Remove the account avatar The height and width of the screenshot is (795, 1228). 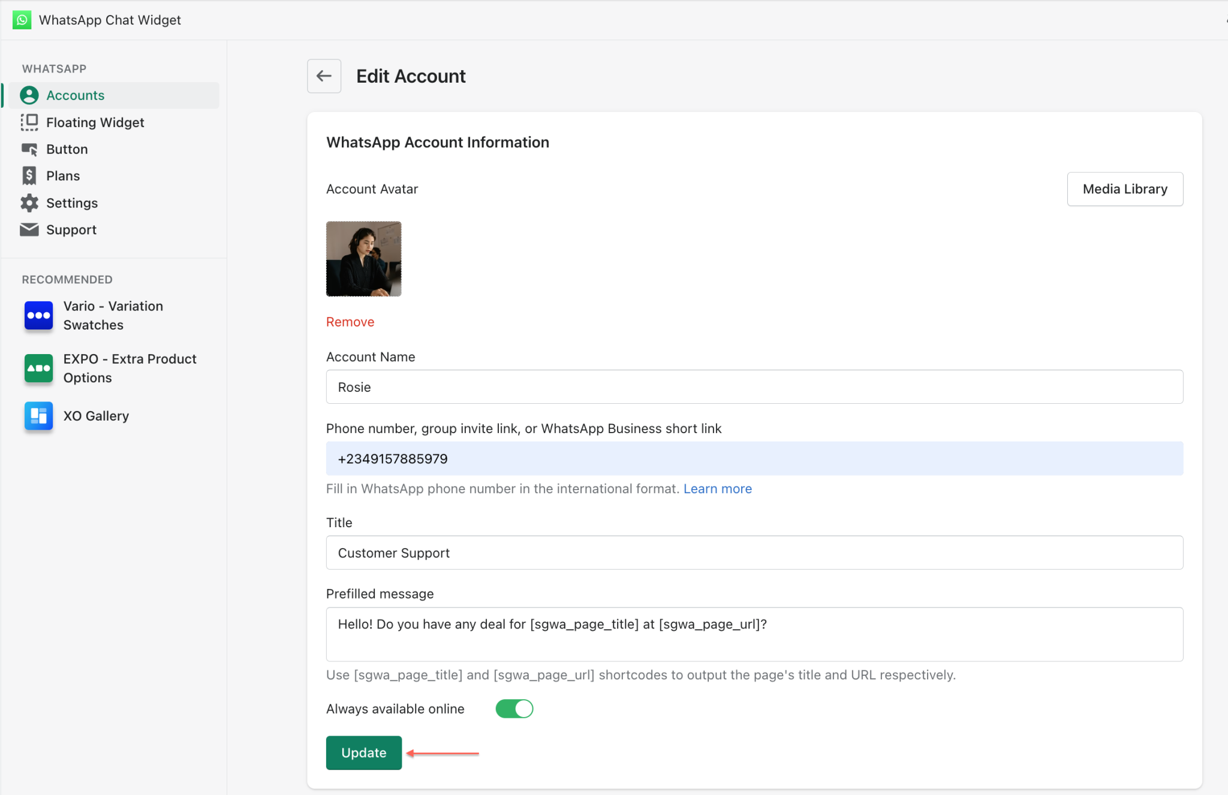click(x=350, y=322)
